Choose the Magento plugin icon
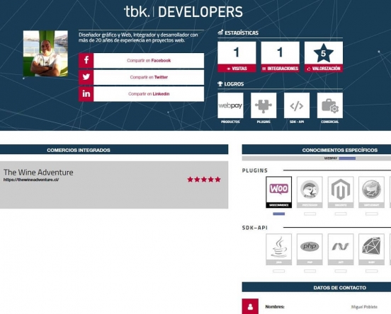This screenshot has width=391, height=314. (x=341, y=192)
